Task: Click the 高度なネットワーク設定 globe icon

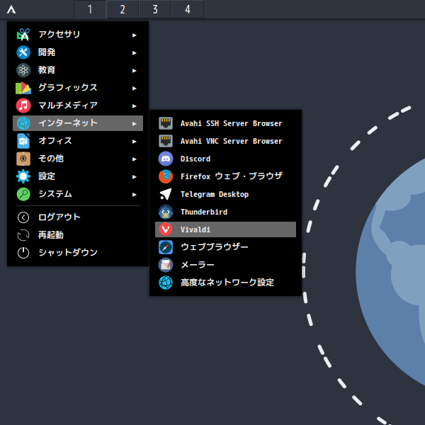Action: pos(166,283)
